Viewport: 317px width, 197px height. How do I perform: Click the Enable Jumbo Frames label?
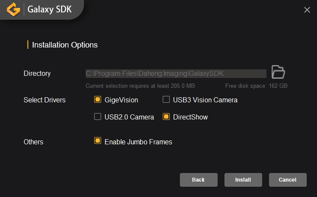coord(138,142)
